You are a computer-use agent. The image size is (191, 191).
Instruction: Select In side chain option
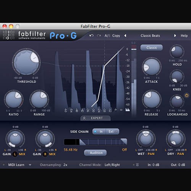click(x=99, y=131)
